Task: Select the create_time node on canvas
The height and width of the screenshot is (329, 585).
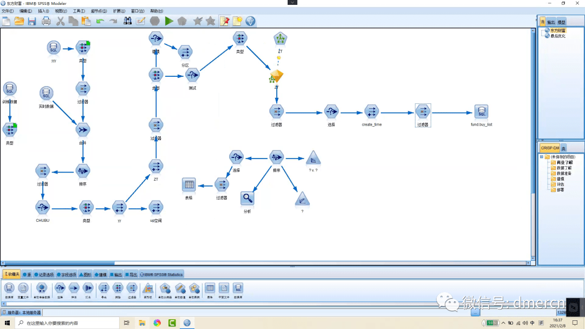Action: (x=371, y=112)
